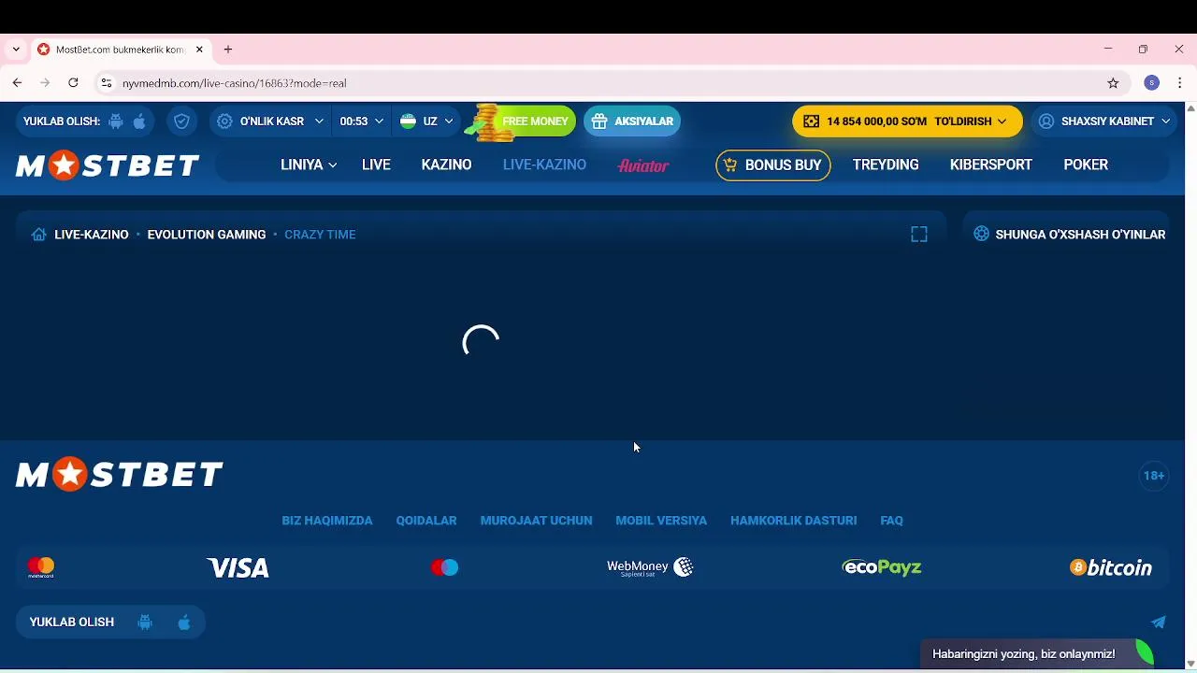Go to the LIVE section

click(x=376, y=165)
